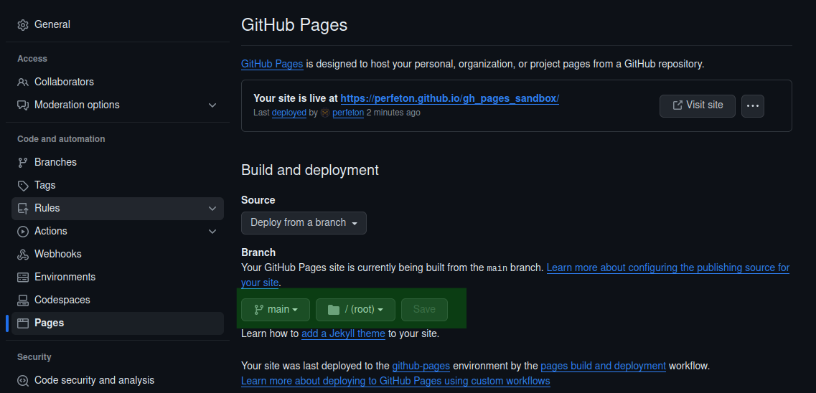
Task: Expand Moderation options chevron
Action: coord(212,105)
